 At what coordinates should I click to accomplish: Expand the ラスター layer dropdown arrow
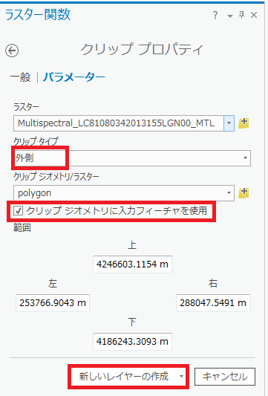[x=229, y=123]
